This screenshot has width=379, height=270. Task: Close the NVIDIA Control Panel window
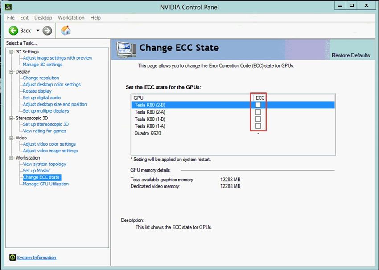(x=367, y=5)
